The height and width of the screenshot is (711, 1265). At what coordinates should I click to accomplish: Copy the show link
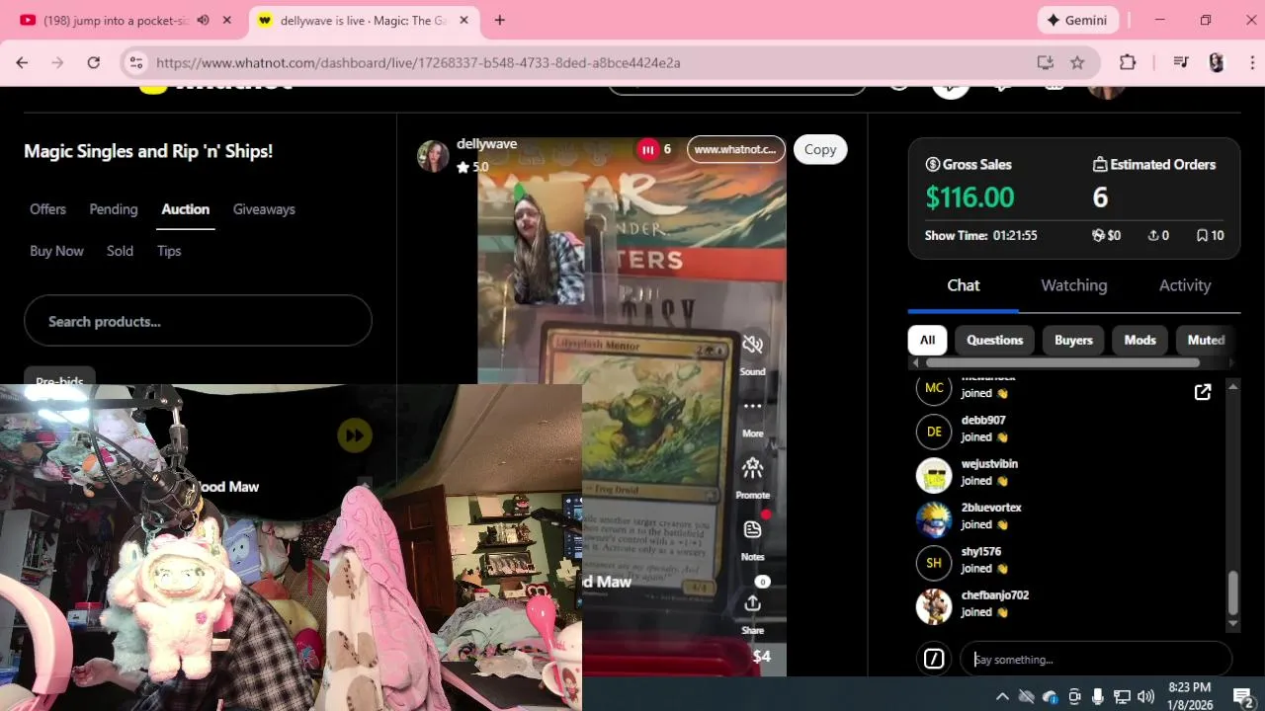tap(820, 149)
